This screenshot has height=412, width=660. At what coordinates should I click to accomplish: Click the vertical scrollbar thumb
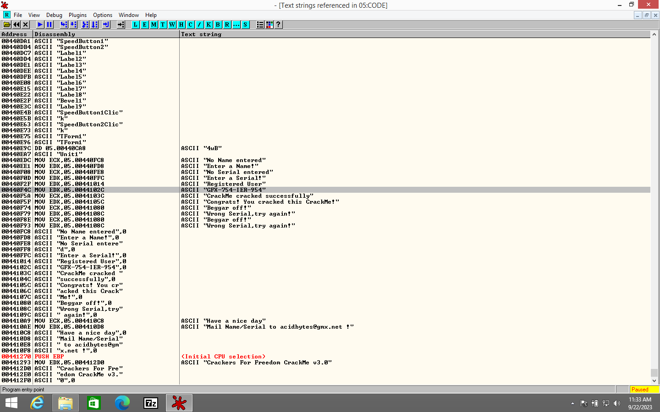coord(654,372)
